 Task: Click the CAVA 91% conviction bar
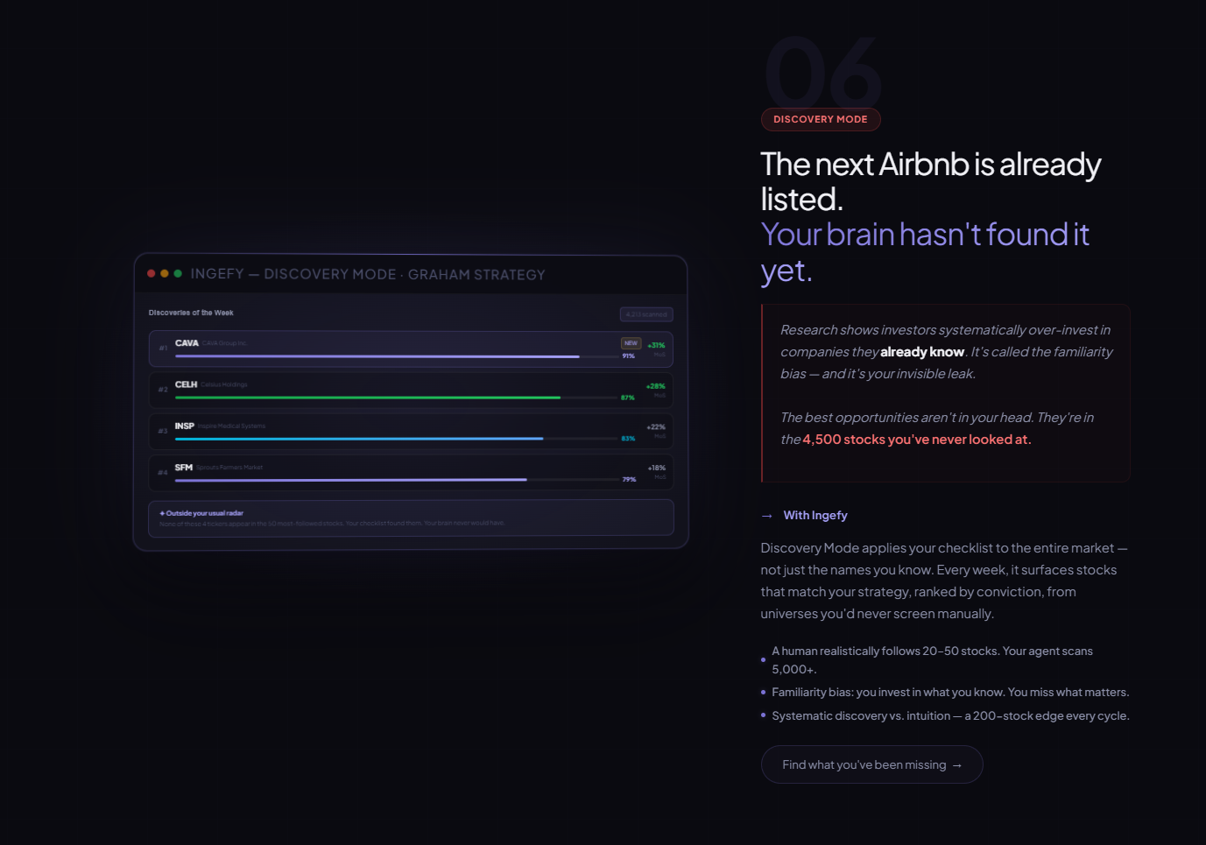coord(377,356)
